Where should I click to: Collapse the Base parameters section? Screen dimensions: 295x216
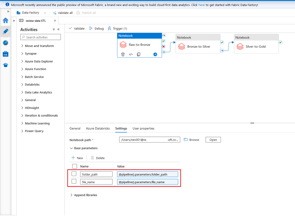point(71,148)
